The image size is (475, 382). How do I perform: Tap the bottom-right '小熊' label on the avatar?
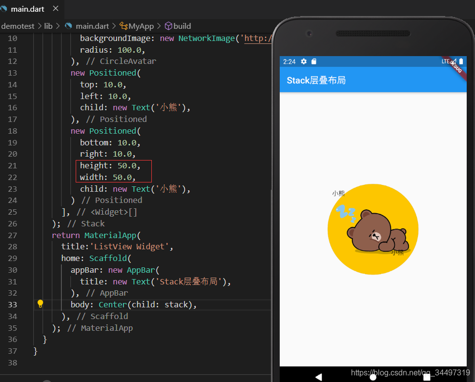point(397,252)
